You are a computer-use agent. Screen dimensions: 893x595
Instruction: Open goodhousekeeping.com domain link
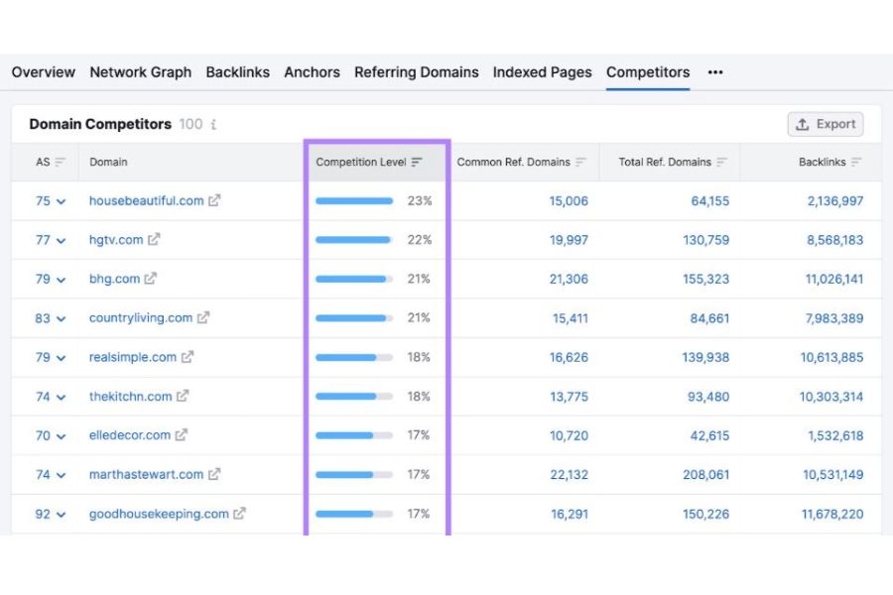click(159, 514)
